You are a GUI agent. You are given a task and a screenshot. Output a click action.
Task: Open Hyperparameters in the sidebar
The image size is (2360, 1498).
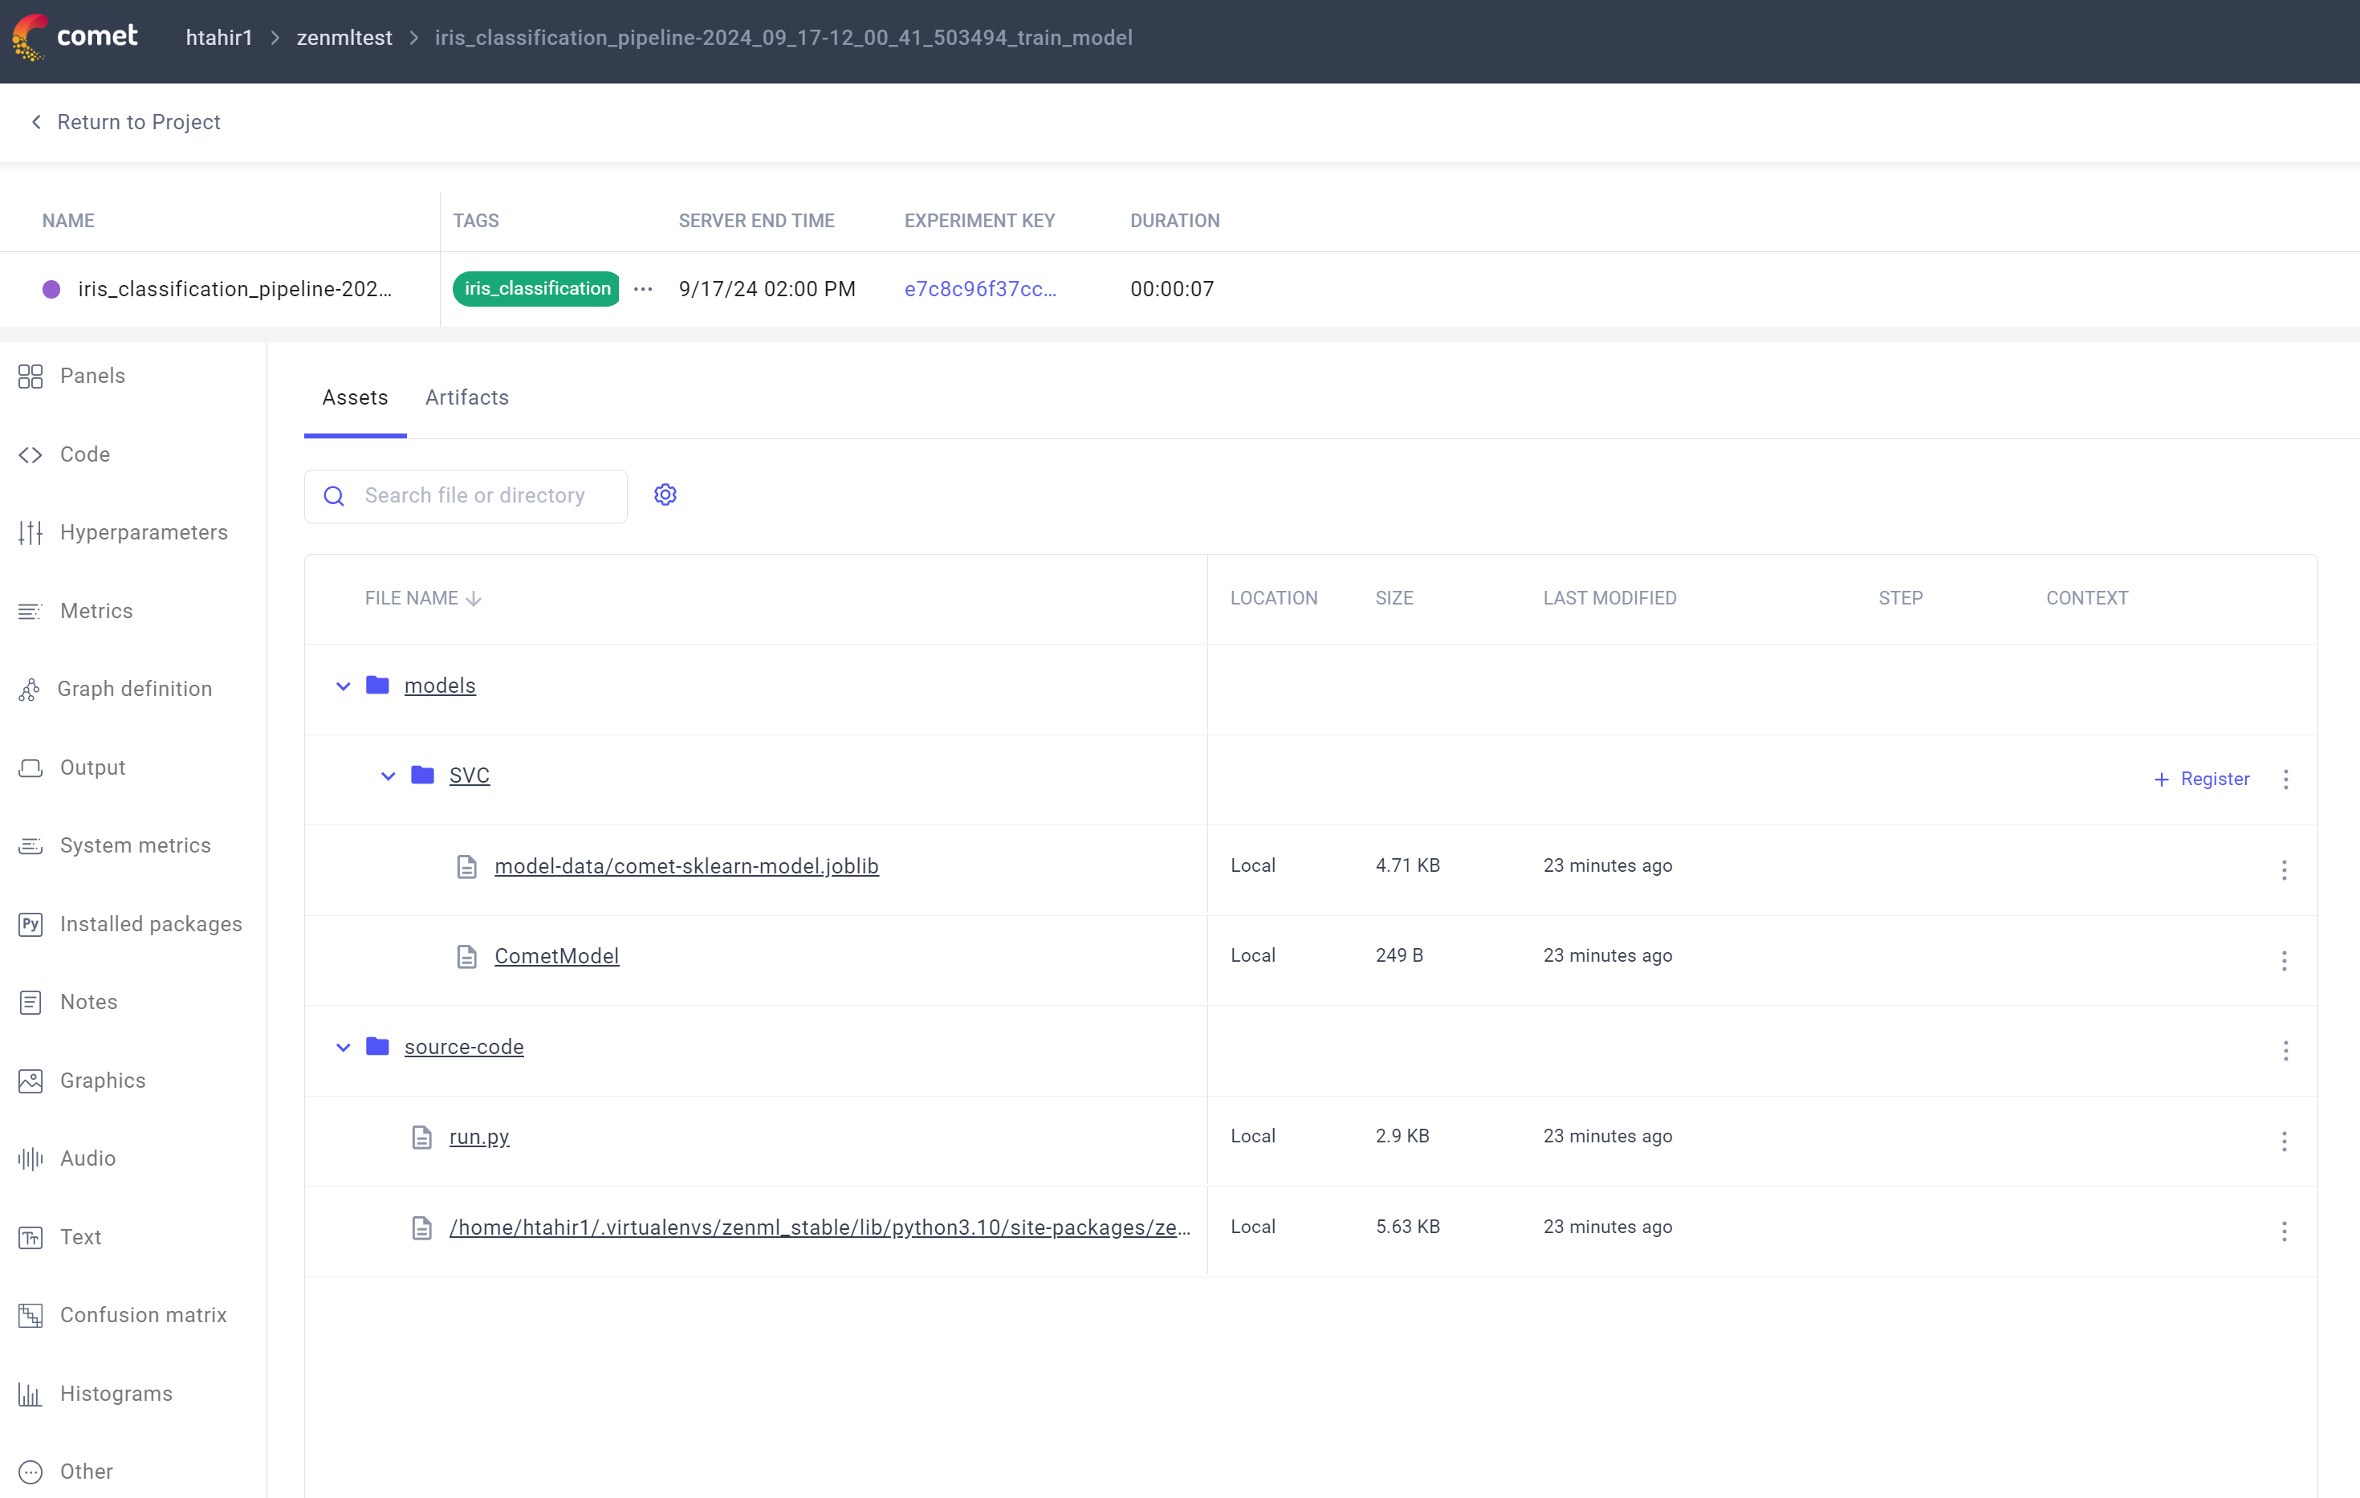[144, 532]
